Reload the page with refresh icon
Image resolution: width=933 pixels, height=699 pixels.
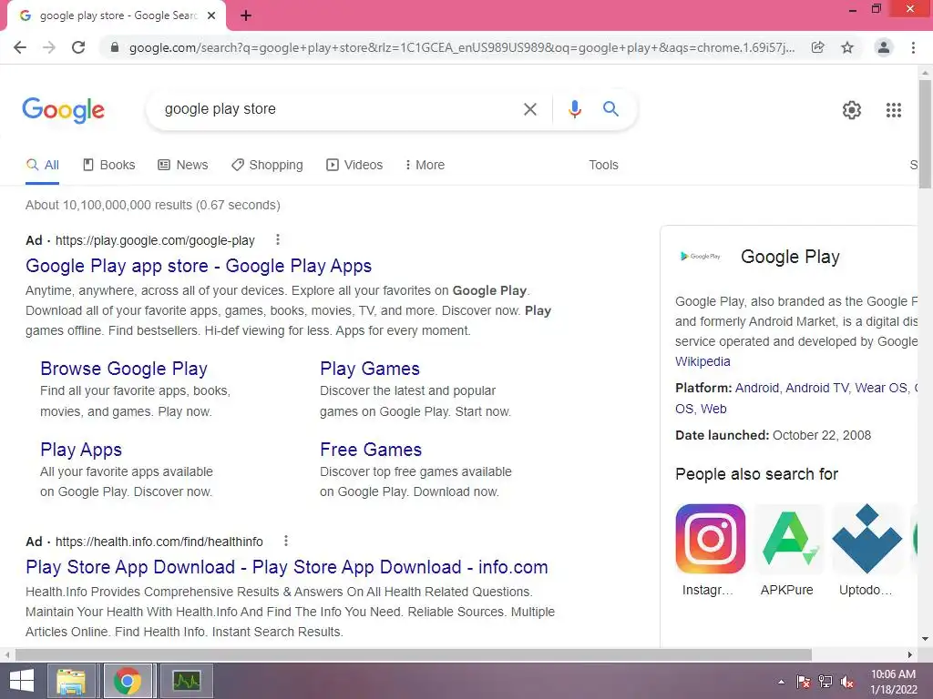coord(78,47)
